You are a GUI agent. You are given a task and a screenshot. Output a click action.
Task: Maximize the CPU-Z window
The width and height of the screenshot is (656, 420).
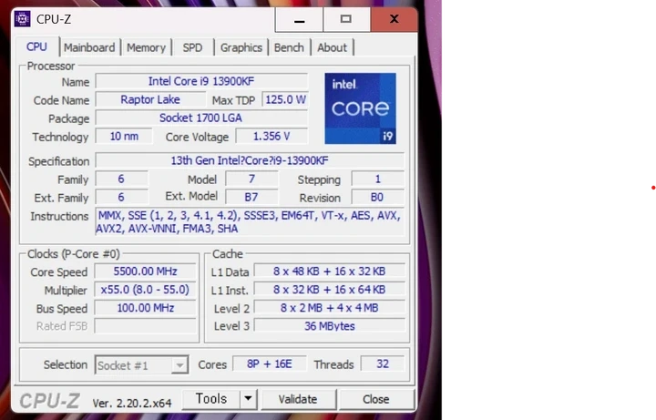(346, 19)
